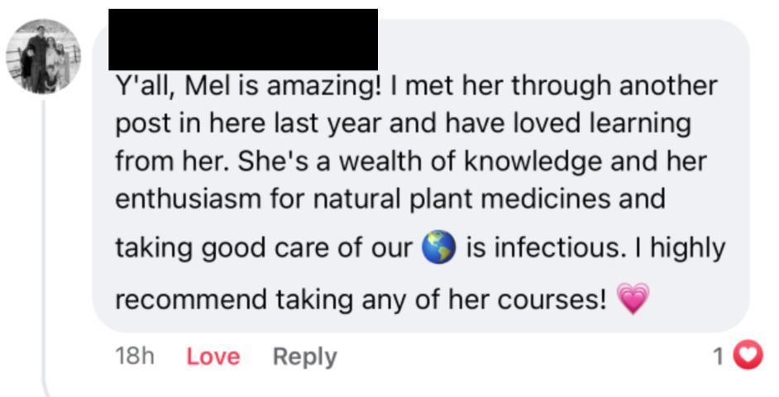Click the globe emoji in the comment
Image resolution: width=779 pixels, height=397 pixels.
click(x=439, y=247)
